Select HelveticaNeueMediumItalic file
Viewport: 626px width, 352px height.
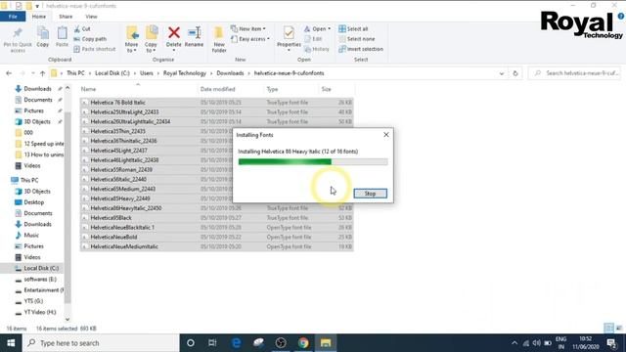[217, 246]
